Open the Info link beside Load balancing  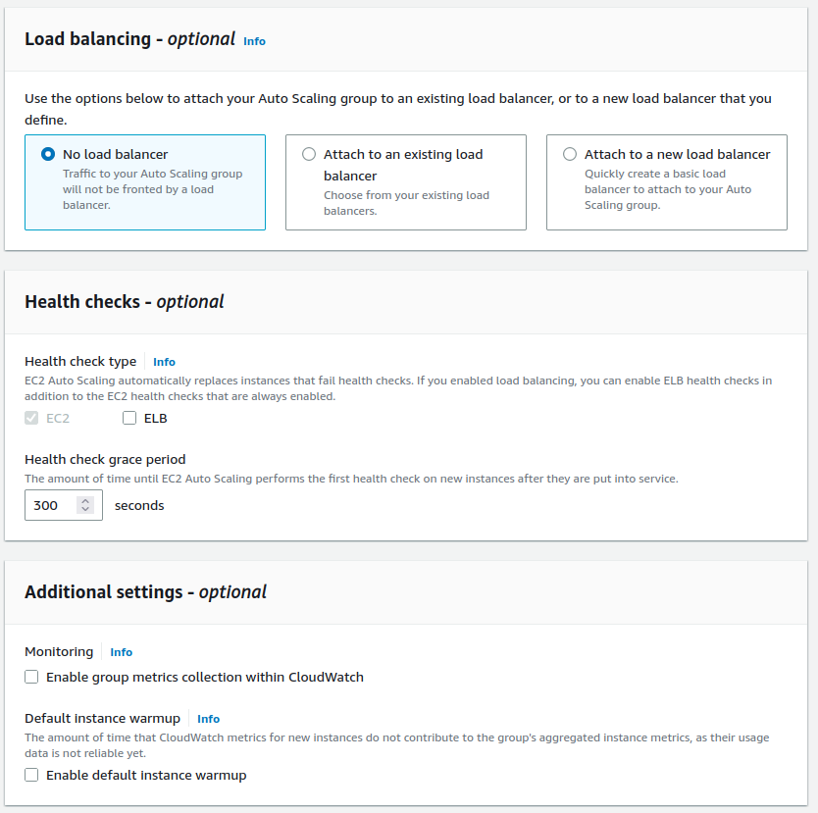tap(254, 41)
